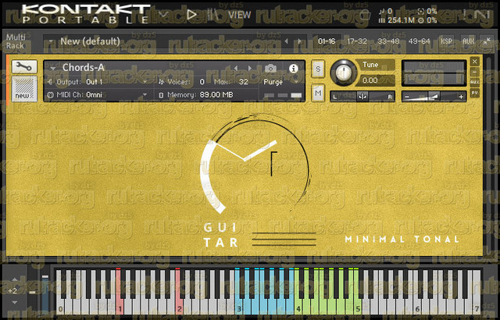This screenshot has height=320, width=500.
Task: Solo the Chords-A instrument
Action: coord(318,69)
